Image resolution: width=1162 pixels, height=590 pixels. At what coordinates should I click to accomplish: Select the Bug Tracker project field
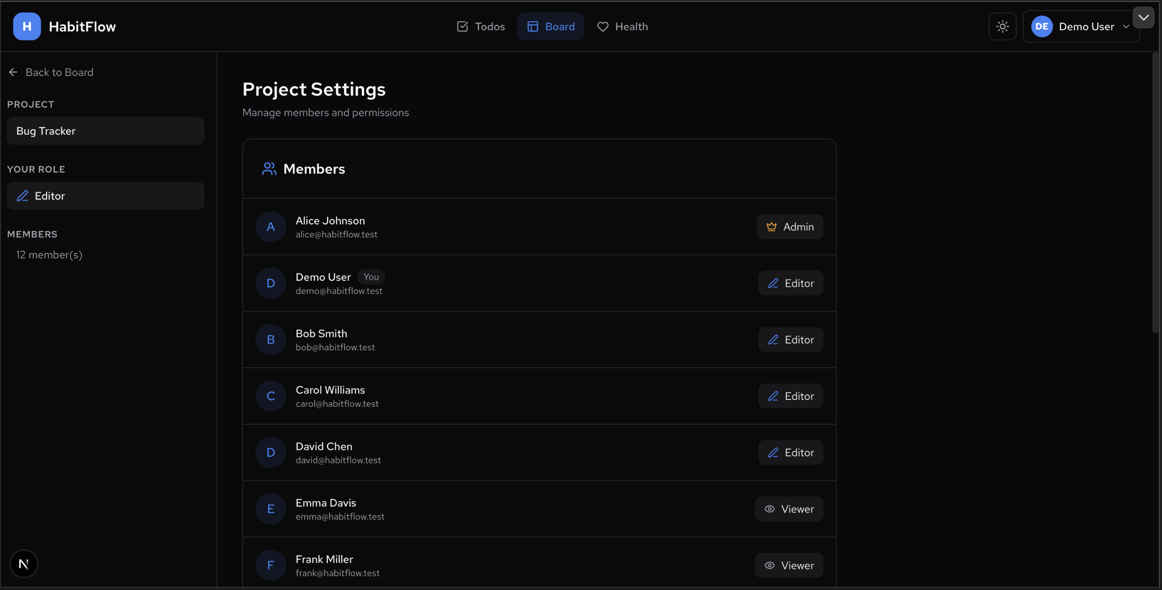(105, 131)
